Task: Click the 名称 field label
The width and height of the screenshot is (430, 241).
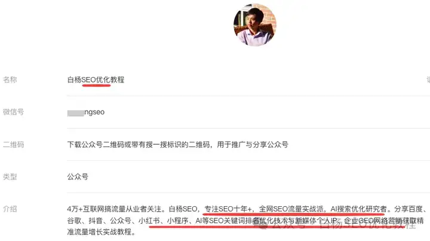Action: [x=10, y=80]
